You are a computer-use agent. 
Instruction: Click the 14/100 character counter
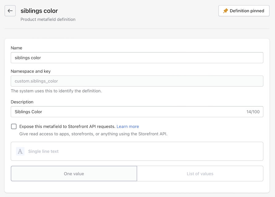(253, 112)
